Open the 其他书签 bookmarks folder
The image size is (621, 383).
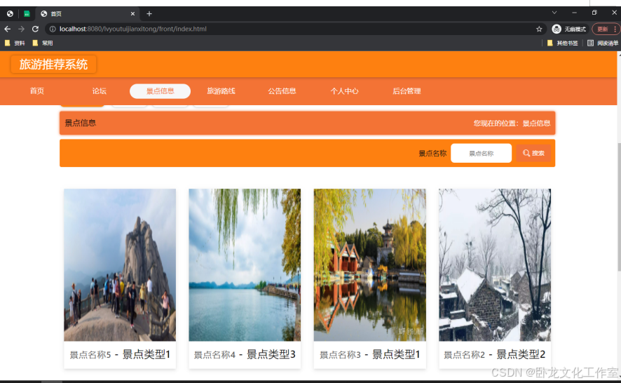562,43
